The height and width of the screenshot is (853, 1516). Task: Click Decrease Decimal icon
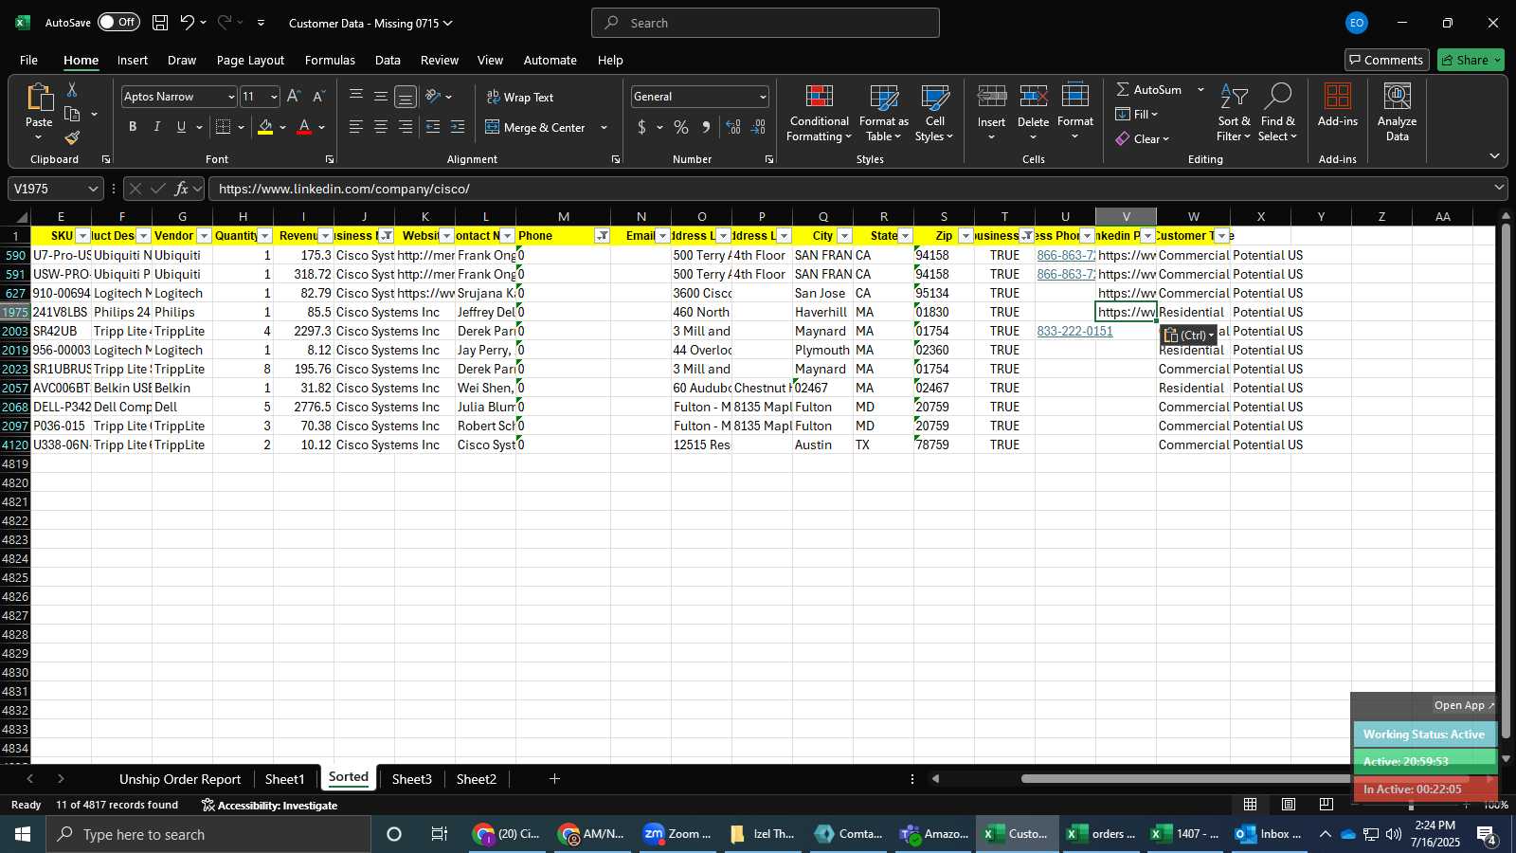[758, 127]
